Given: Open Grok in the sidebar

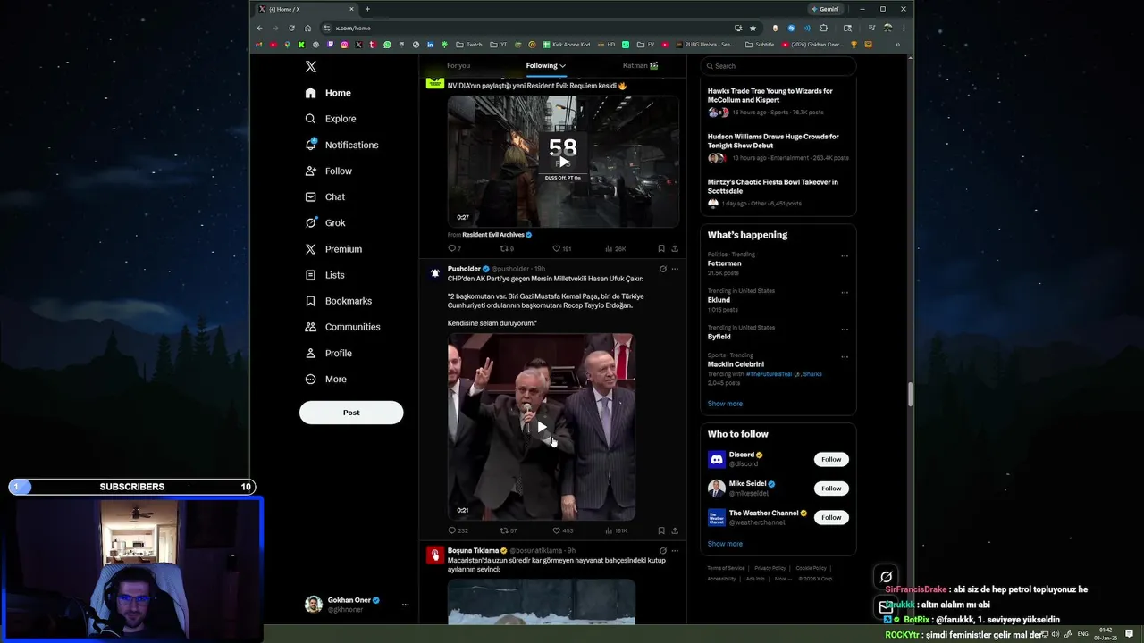Looking at the screenshot, I should click(x=324, y=222).
